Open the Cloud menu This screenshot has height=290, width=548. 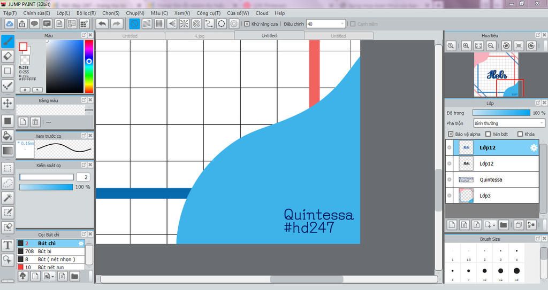262,13
